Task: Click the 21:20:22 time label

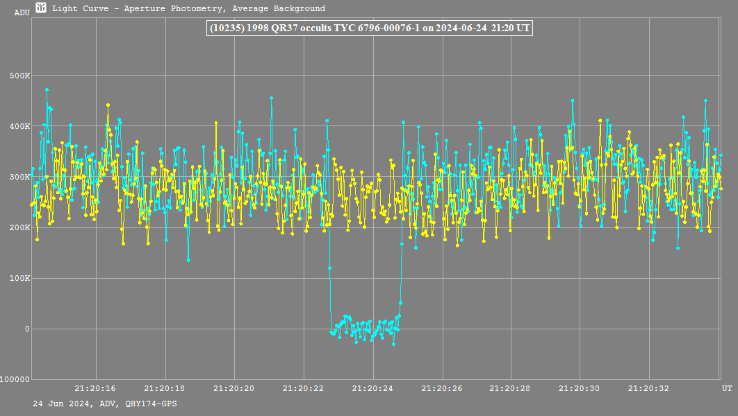Action: point(303,389)
